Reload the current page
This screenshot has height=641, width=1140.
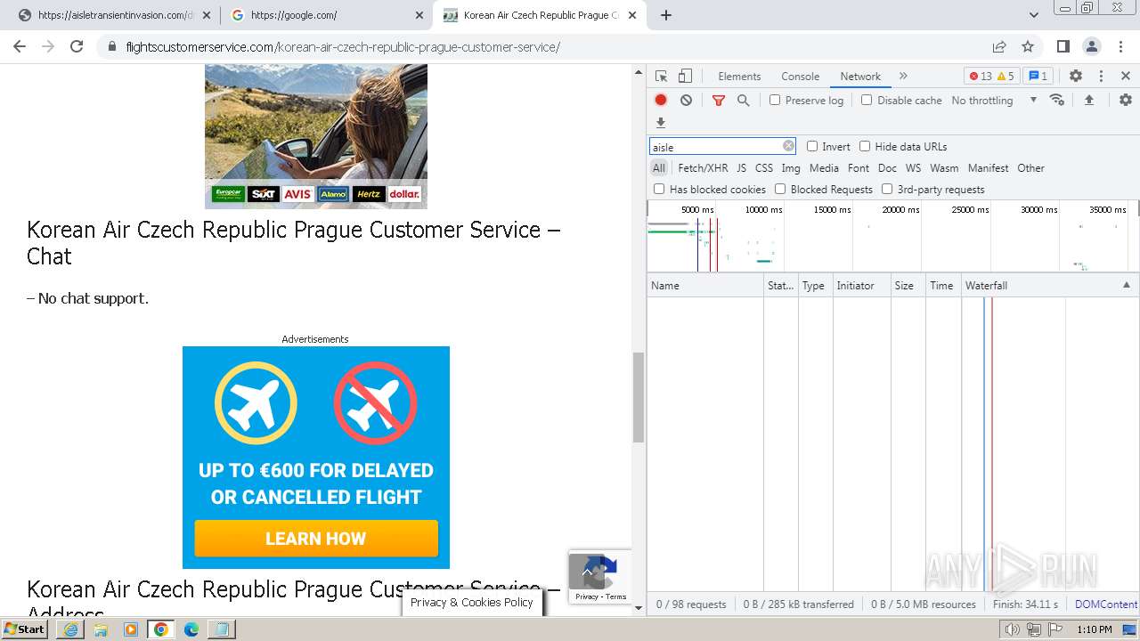point(77,46)
